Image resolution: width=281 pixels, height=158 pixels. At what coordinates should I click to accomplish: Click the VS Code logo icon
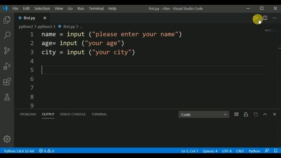click(5, 8)
